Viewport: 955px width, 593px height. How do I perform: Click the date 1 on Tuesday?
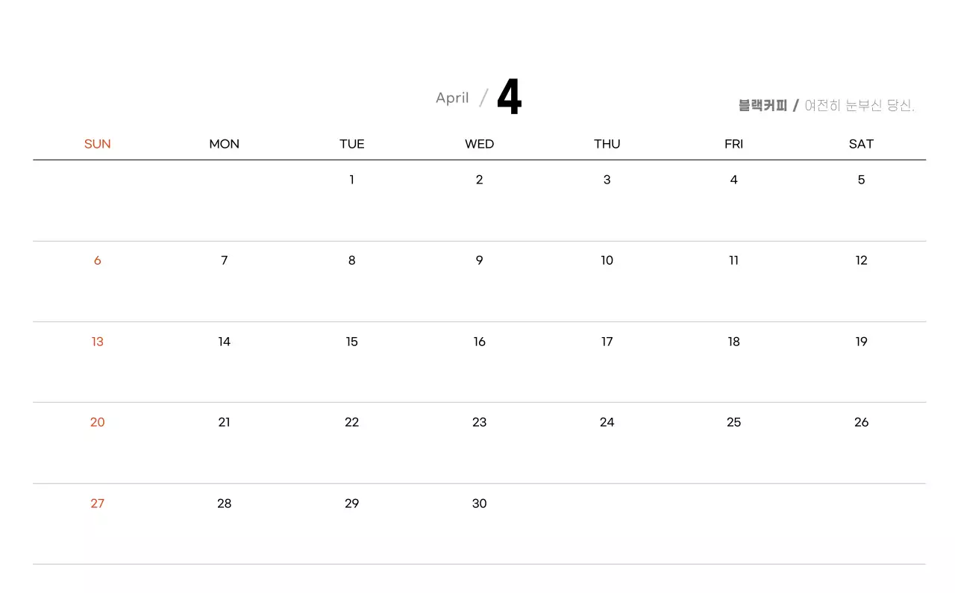point(351,180)
